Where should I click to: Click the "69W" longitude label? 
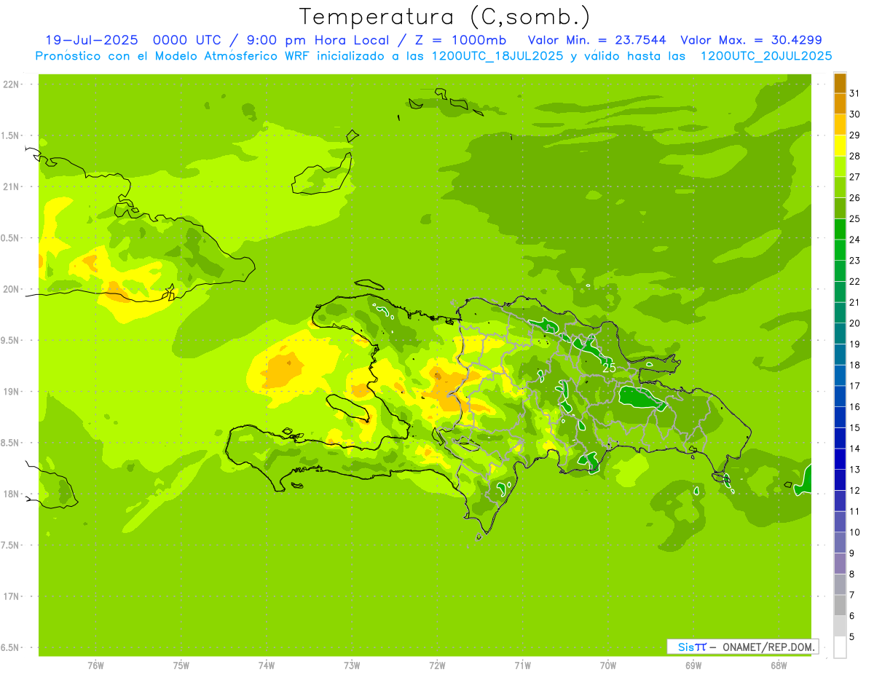(693, 666)
